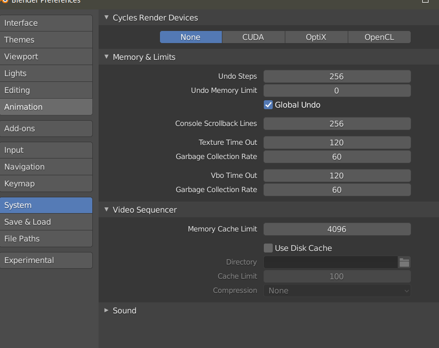Open the Viewport preferences tab
This screenshot has width=439, height=348.
coord(46,57)
